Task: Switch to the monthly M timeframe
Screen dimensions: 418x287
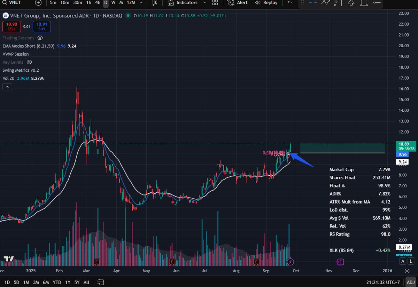Action: 121,2
